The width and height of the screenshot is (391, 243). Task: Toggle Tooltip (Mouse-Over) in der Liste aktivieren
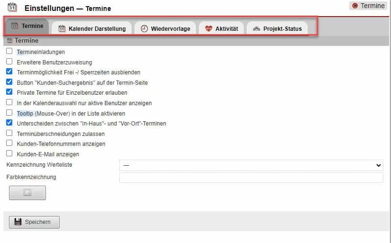9,113
